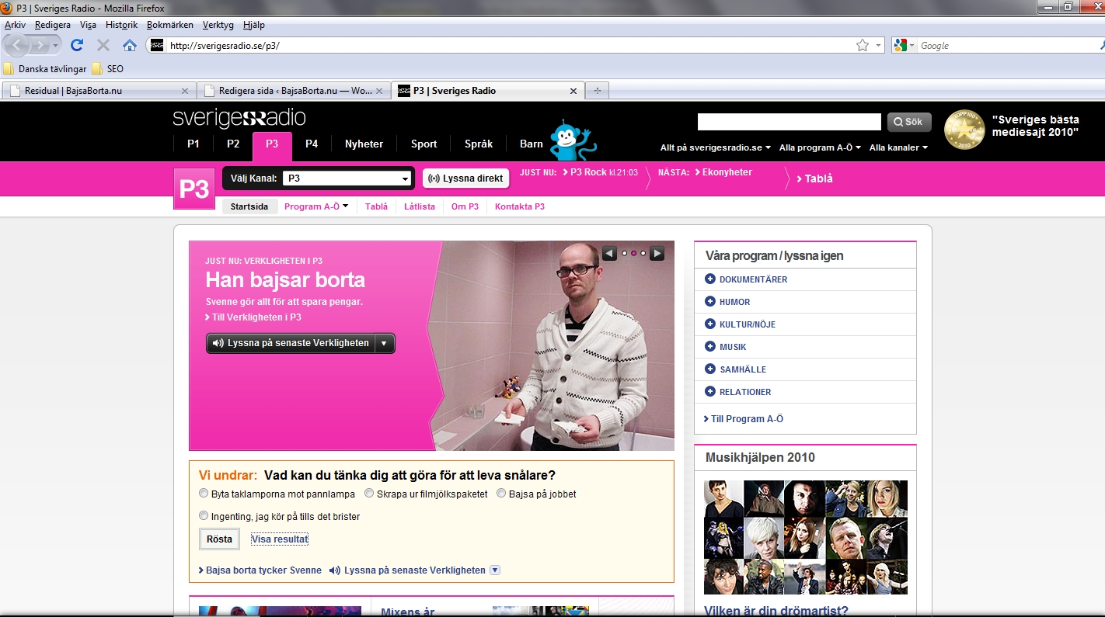
Task: Switch to the Sport tab
Action: click(x=424, y=144)
